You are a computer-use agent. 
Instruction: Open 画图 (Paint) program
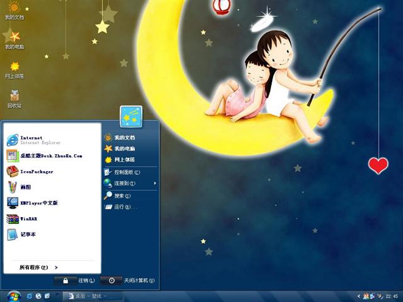(x=25, y=187)
